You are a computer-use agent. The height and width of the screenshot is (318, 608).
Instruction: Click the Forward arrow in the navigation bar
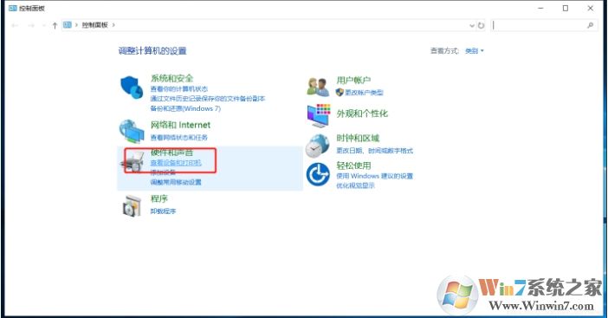[31, 26]
